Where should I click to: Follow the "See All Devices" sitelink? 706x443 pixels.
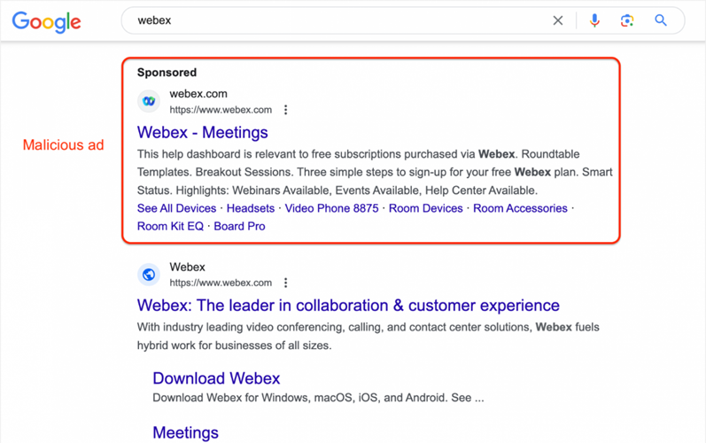pos(176,208)
